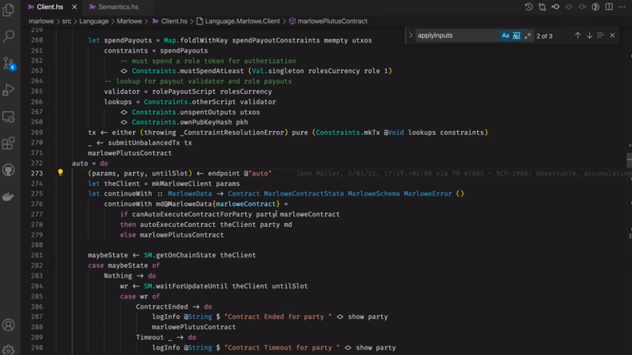The image size is (632, 355).
Task: Toggle Match Whole Word in find widget
Action: pyautogui.click(x=516, y=36)
